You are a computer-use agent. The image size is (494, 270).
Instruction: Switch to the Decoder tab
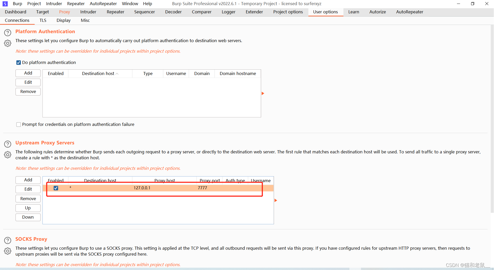[173, 12]
